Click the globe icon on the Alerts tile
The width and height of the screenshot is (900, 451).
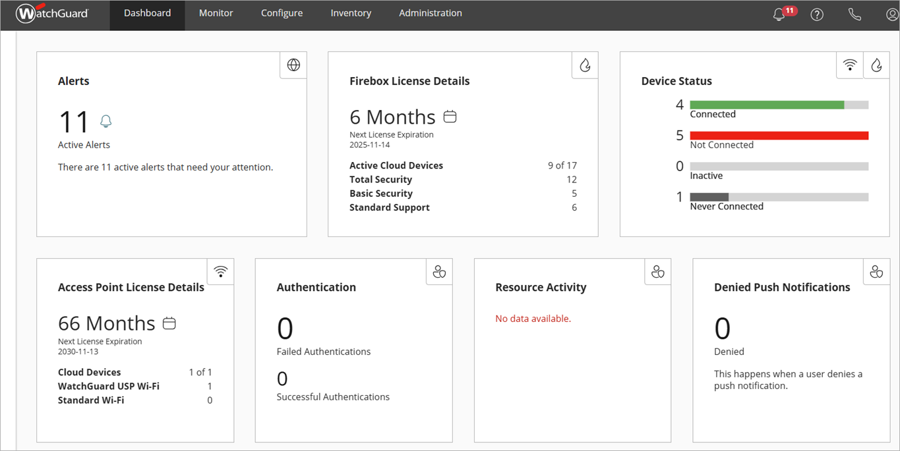click(x=293, y=65)
